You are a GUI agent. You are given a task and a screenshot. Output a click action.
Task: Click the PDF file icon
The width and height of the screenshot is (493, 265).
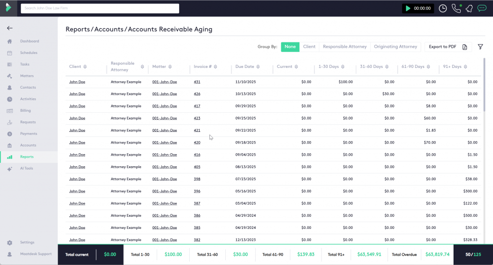pos(465,47)
